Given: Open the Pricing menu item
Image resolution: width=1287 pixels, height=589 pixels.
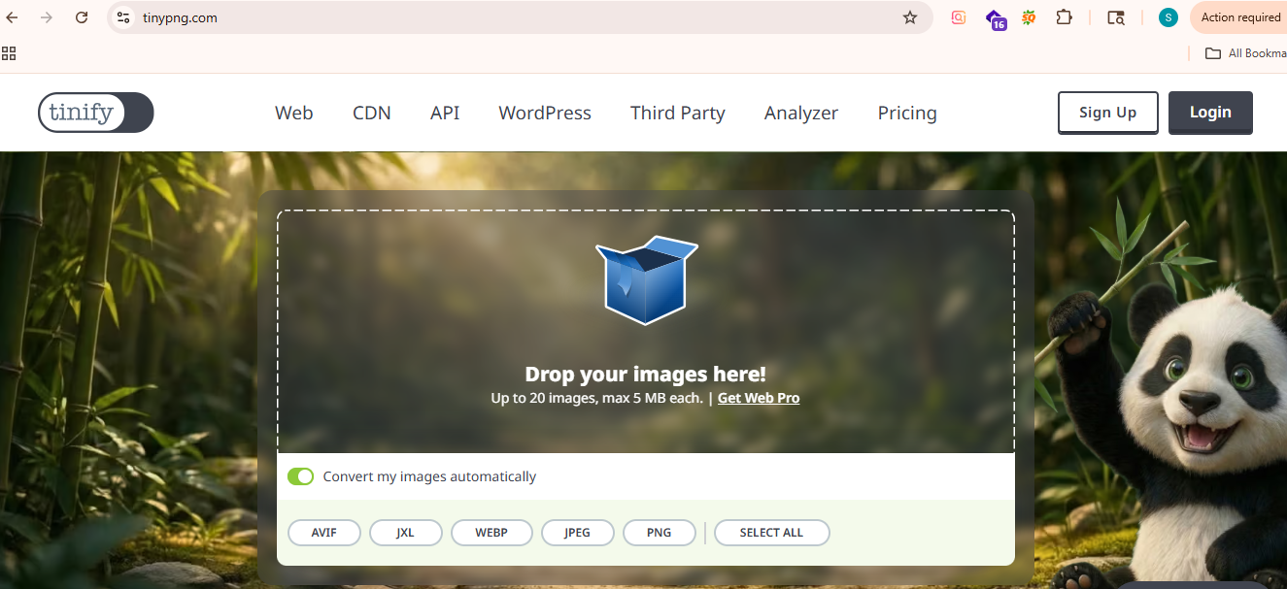Looking at the screenshot, I should [x=907, y=113].
